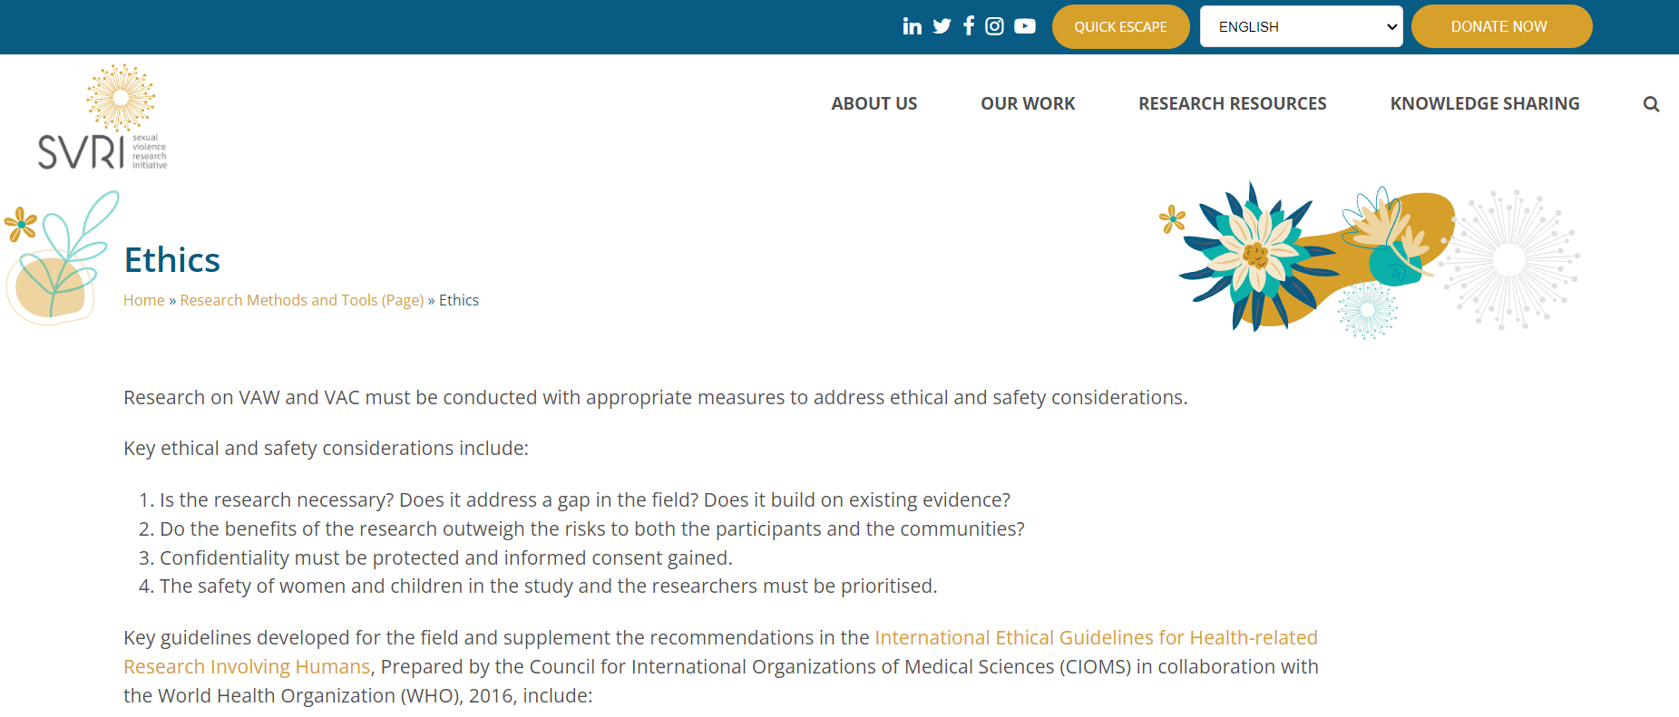This screenshot has width=1679, height=717.
Task: Select the Ethics breadcrumb entry
Action: (458, 299)
